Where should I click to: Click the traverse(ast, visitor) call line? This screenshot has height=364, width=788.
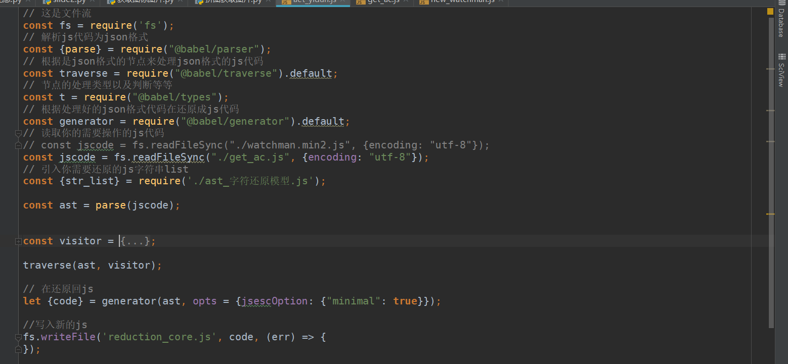coord(93,266)
